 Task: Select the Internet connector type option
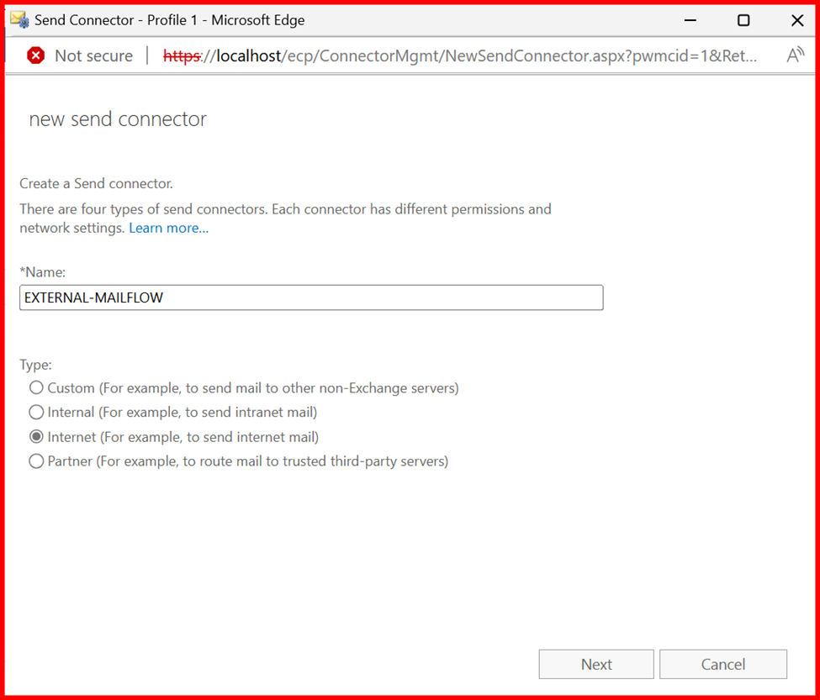pos(36,437)
